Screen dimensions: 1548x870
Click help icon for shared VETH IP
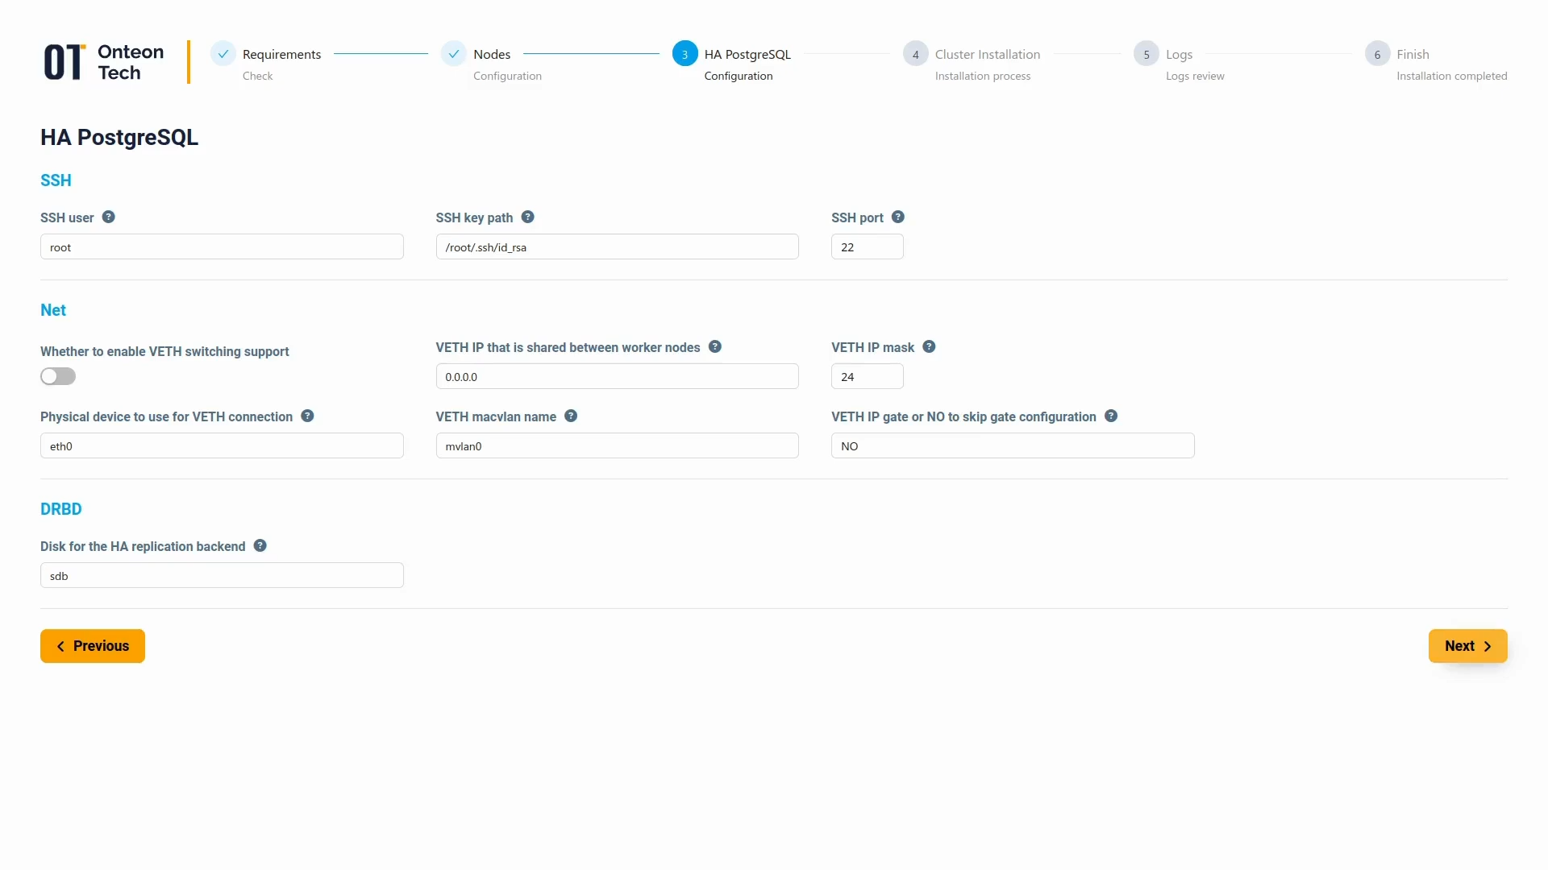(714, 346)
